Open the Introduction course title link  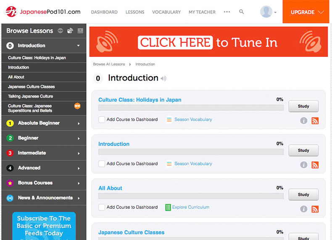tap(114, 144)
